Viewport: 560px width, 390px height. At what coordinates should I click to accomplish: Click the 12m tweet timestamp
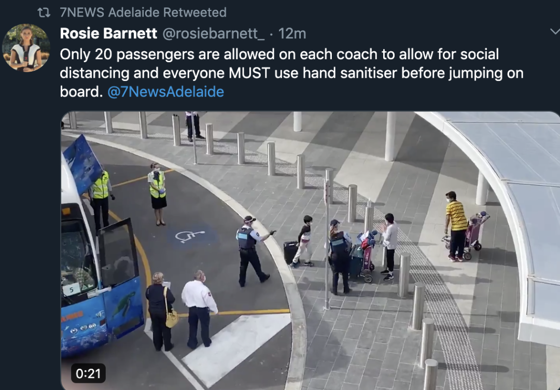(292, 34)
